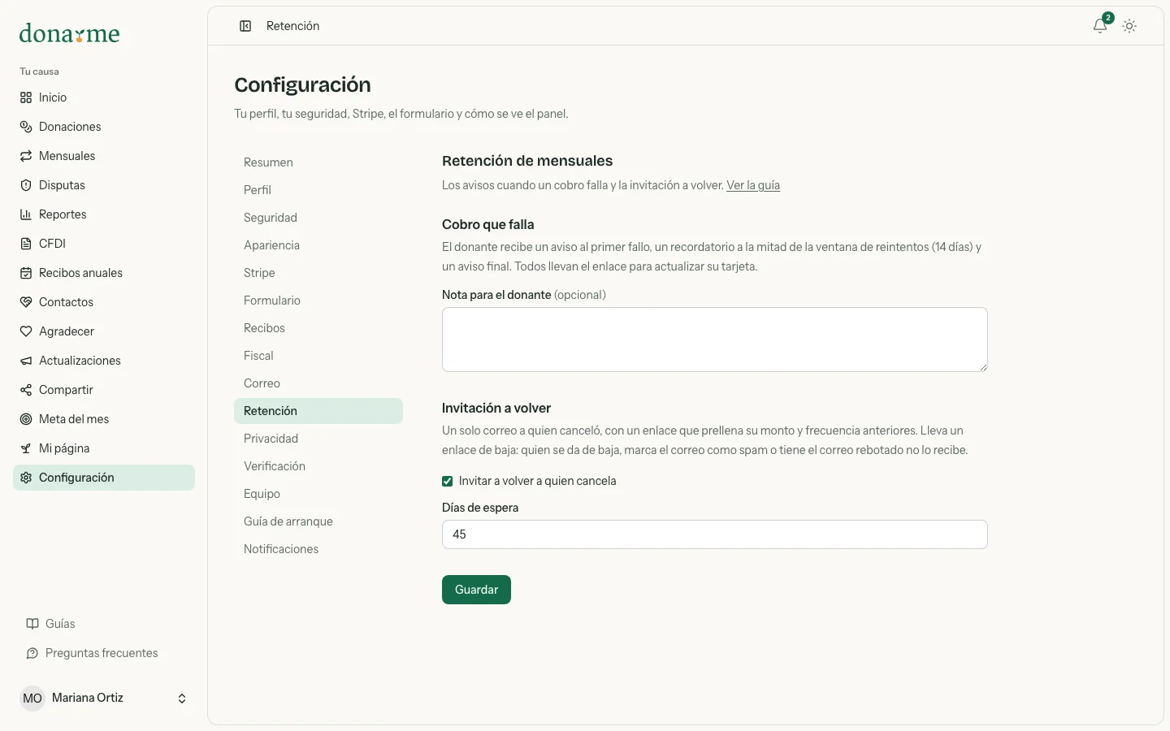Click the Agradecer heart icon
The image size is (1170, 731).
(x=26, y=331)
